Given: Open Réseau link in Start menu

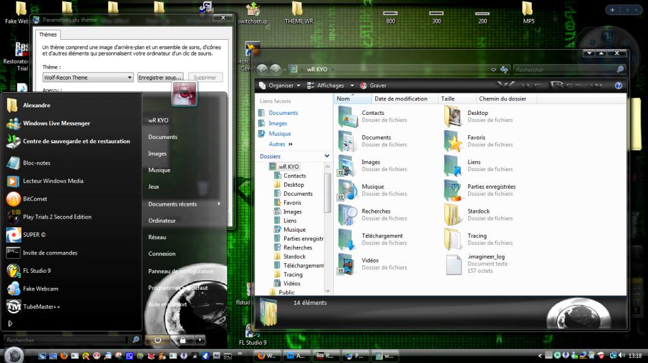Looking at the screenshot, I should click(157, 237).
